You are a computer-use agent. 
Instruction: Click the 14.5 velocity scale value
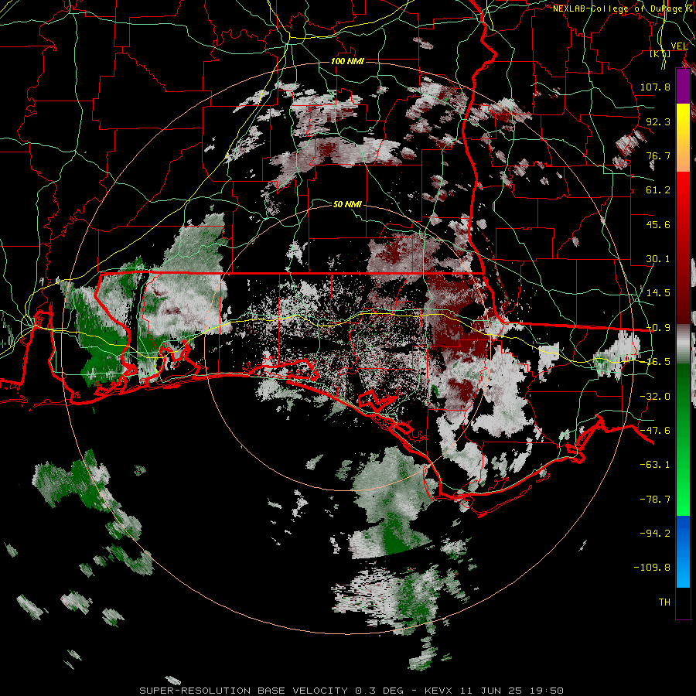pyautogui.click(x=658, y=293)
